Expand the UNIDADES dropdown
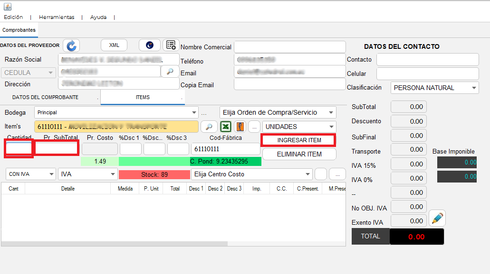 point(331,127)
